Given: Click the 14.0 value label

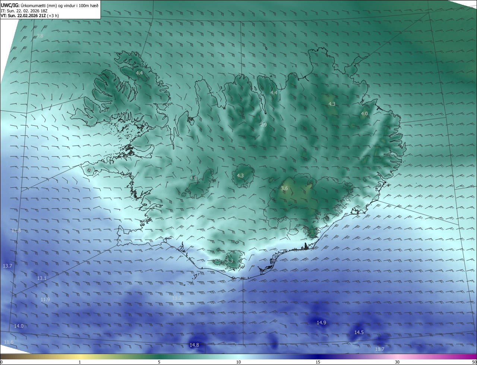Looking at the screenshot, I should pos(19,326).
